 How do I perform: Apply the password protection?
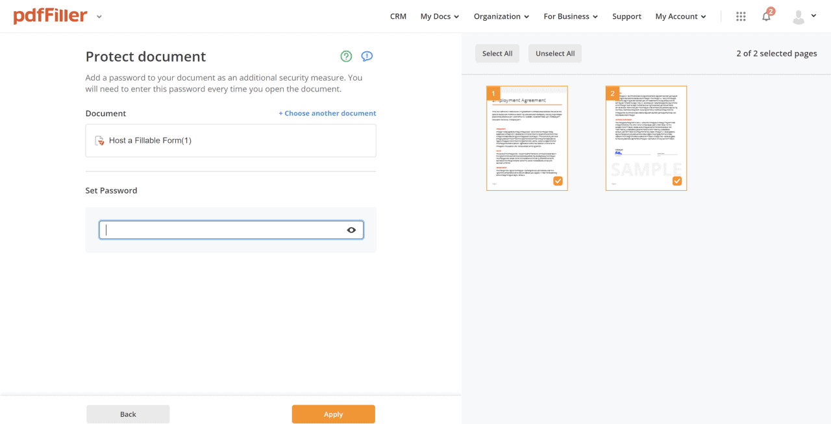(333, 414)
